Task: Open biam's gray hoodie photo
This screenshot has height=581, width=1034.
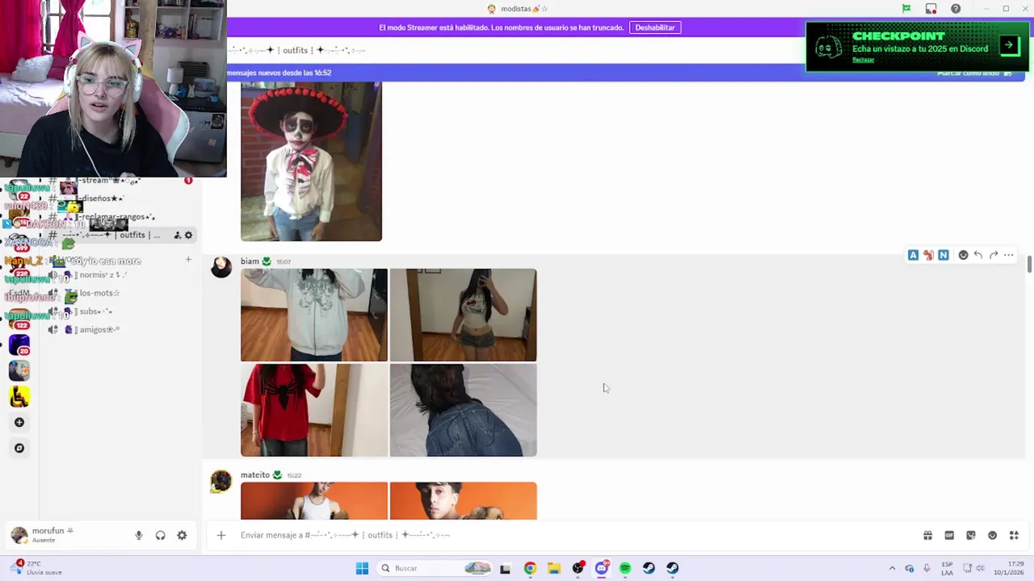Action: click(x=314, y=315)
